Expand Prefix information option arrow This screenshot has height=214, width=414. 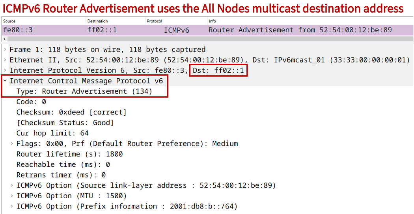point(12,206)
